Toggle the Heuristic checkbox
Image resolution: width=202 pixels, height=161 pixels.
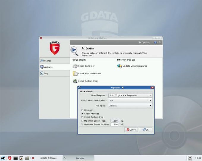(82, 110)
